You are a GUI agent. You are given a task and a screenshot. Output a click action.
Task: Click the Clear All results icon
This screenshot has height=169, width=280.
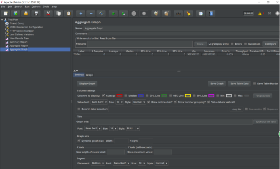(x=166, y=14)
